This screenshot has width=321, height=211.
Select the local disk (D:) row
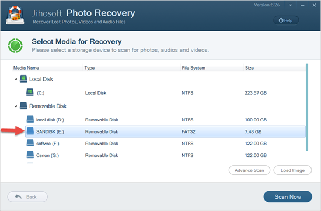tap(165, 120)
